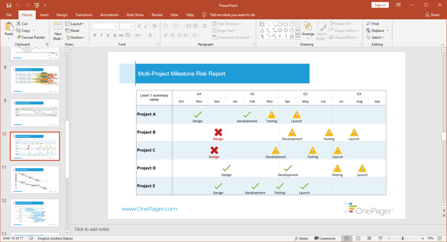Click the zoom slider handle
This screenshot has height=242, width=447.
(x=402, y=239)
